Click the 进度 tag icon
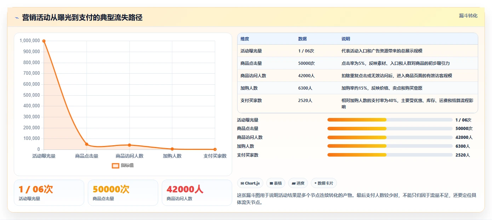Viewport: 492px width, 220px height. click(x=293, y=184)
